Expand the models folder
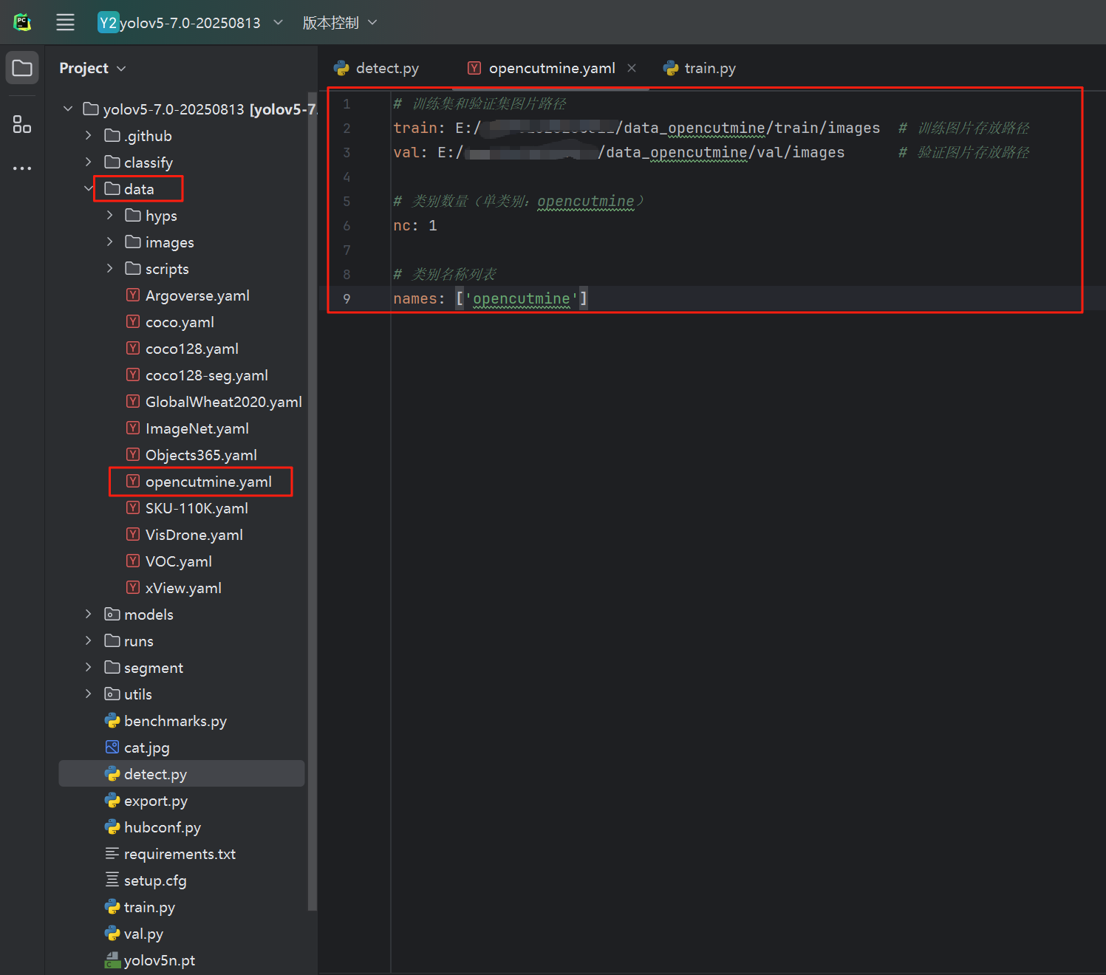Viewport: 1106px width, 975px height. point(89,614)
